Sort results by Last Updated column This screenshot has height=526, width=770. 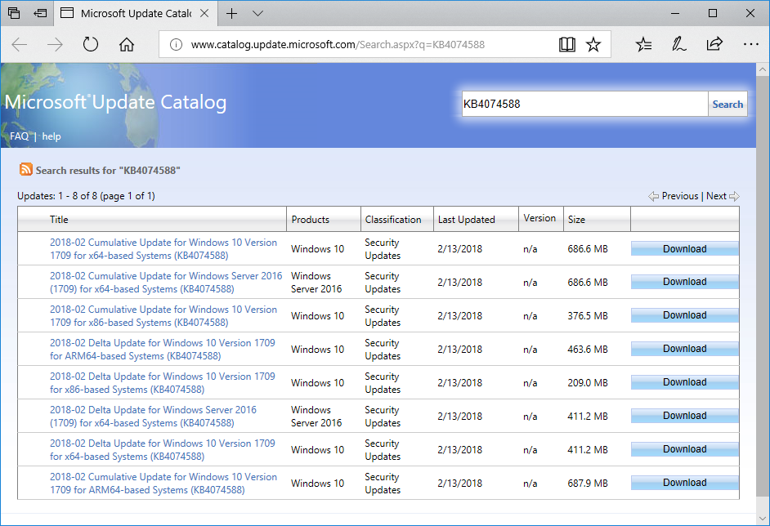click(467, 220)
